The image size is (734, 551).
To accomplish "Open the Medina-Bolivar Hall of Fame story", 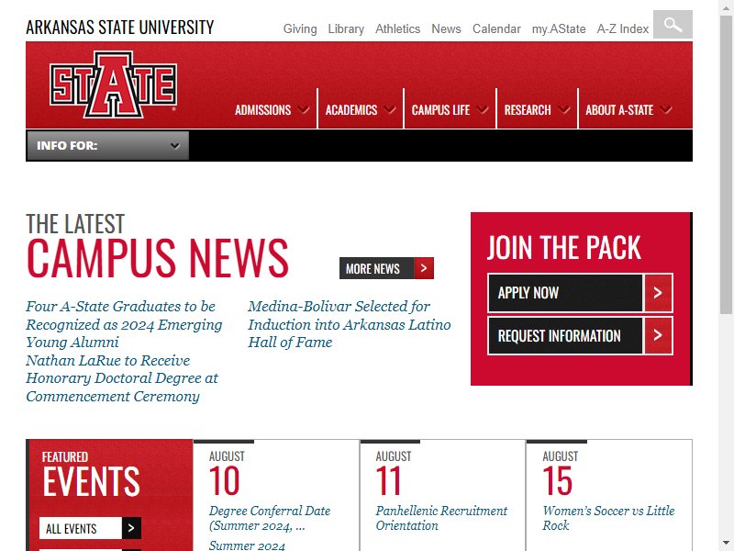I will pyautogui.click(x=350, y=324).
